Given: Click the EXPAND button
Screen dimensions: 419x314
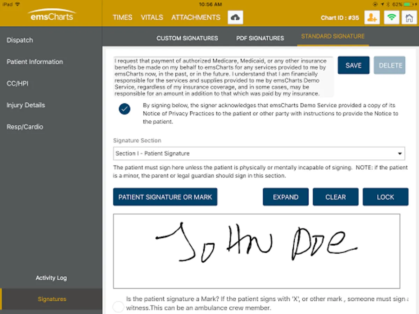Looking at the screenshot, I should click(286, 197).
